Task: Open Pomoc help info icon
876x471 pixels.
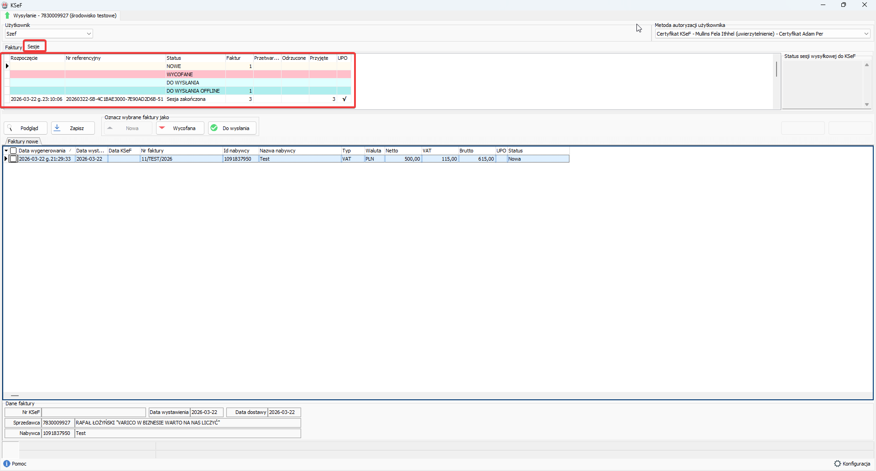Action: pyautogui.click(x=7, y=464)
